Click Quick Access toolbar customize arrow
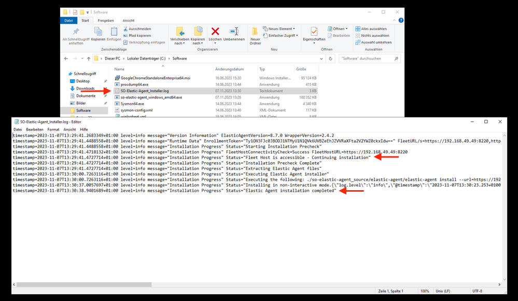Screen dimensions: 518x301 point(88,12)
